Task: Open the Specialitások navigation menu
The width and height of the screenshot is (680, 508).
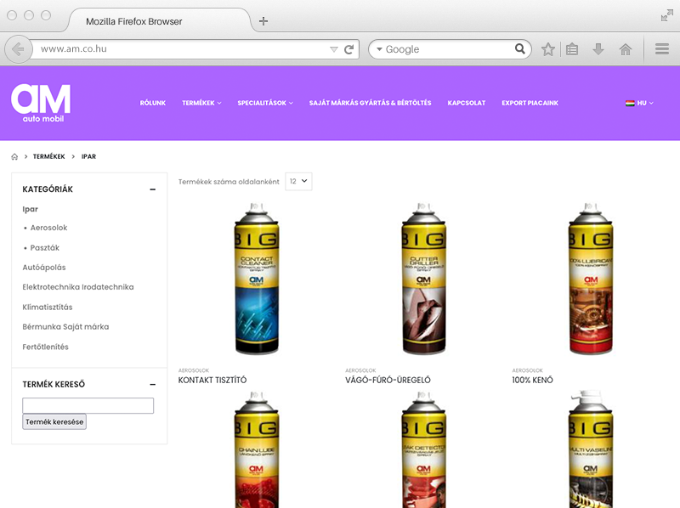Action: (x=264, y=103)
